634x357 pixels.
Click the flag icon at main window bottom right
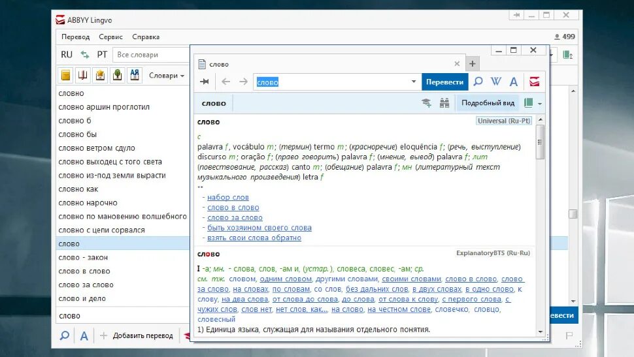pyautogui.click(x=569, y=335)
